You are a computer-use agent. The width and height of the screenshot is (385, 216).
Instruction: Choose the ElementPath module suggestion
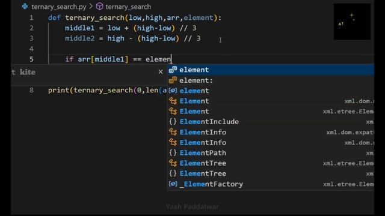point(271,153)
